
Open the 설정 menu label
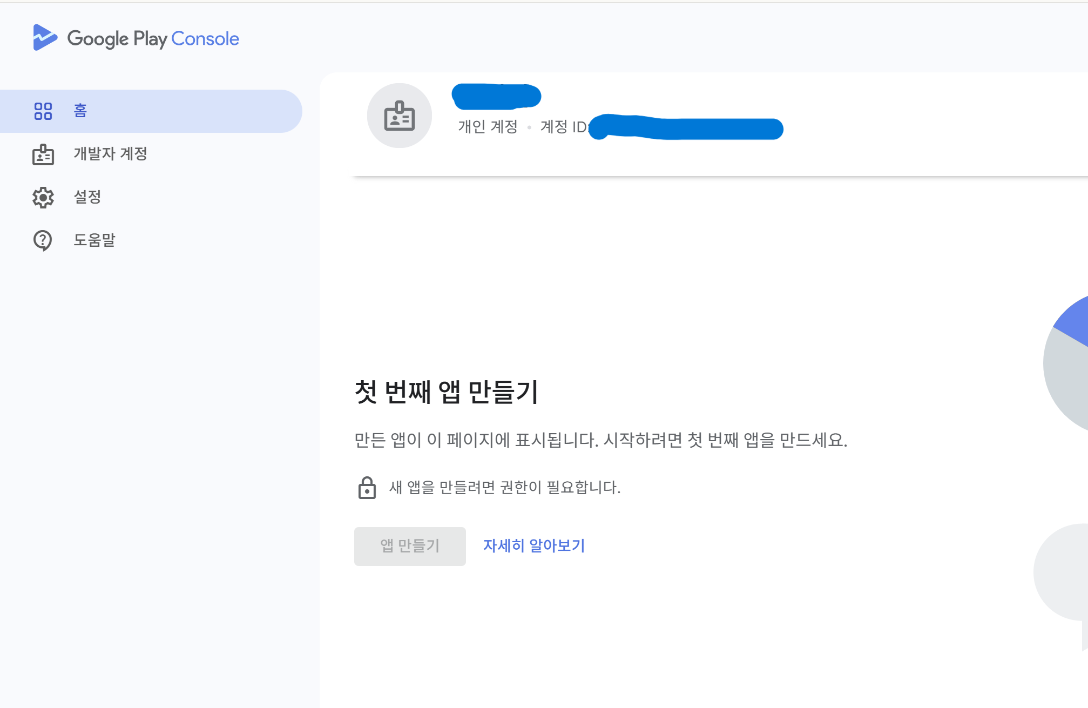point(87,197)
